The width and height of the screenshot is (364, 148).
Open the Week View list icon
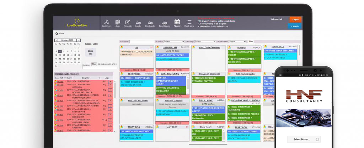click(189, 23)
